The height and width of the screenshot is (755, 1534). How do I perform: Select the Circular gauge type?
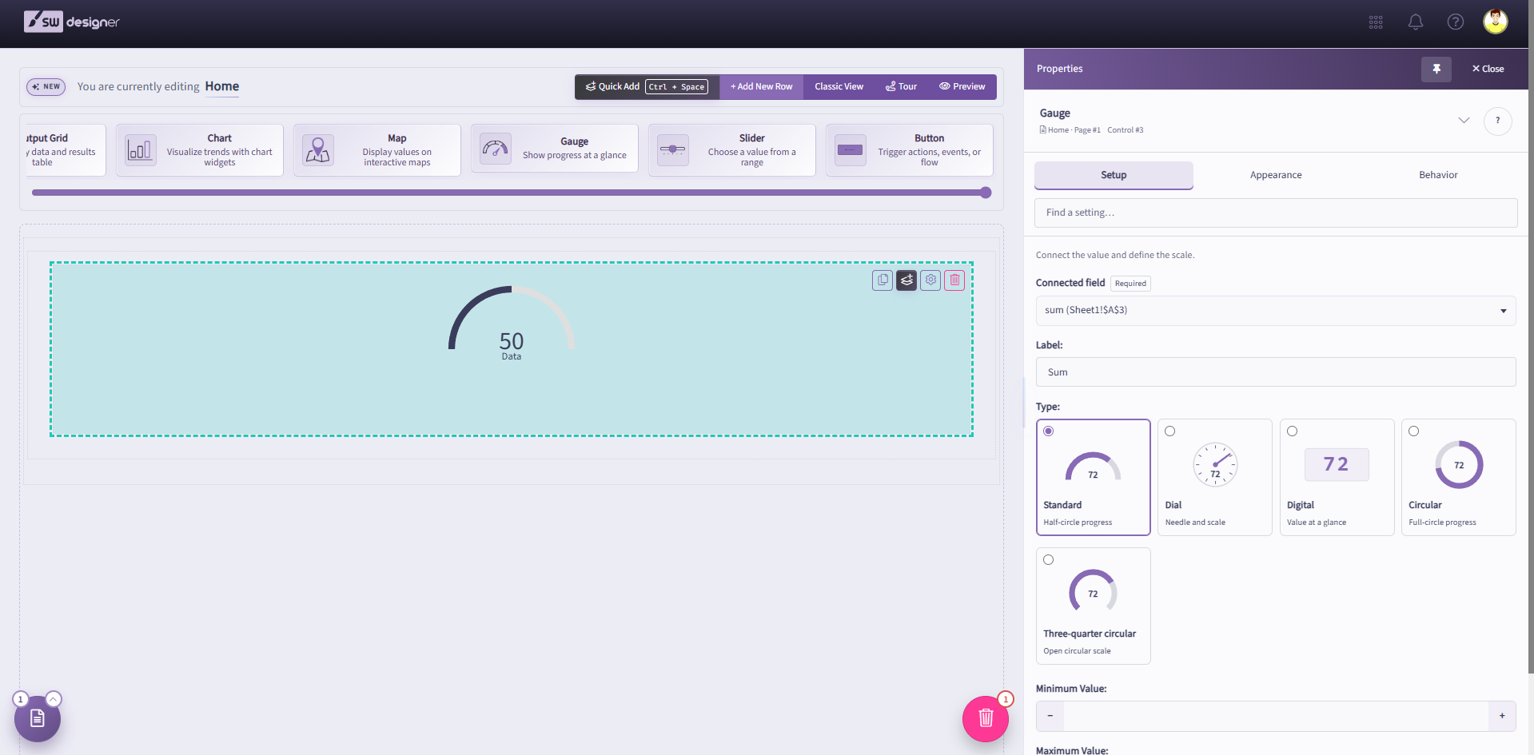1459,478
